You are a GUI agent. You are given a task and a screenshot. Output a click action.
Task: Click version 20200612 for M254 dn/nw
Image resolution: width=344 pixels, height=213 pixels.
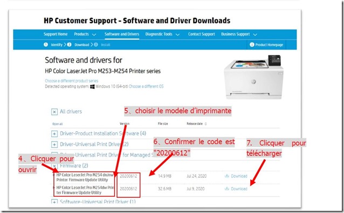(128, 176)
